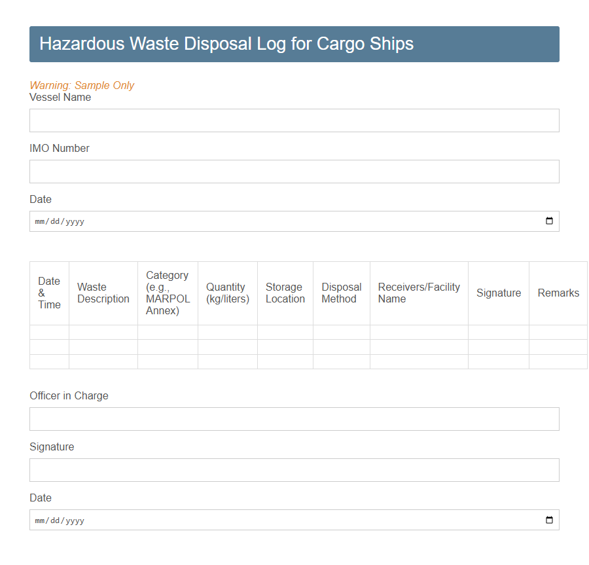Screen dimensions: 589x565
Task: Click the Remarks column header
Action: (x=558, y=293)
